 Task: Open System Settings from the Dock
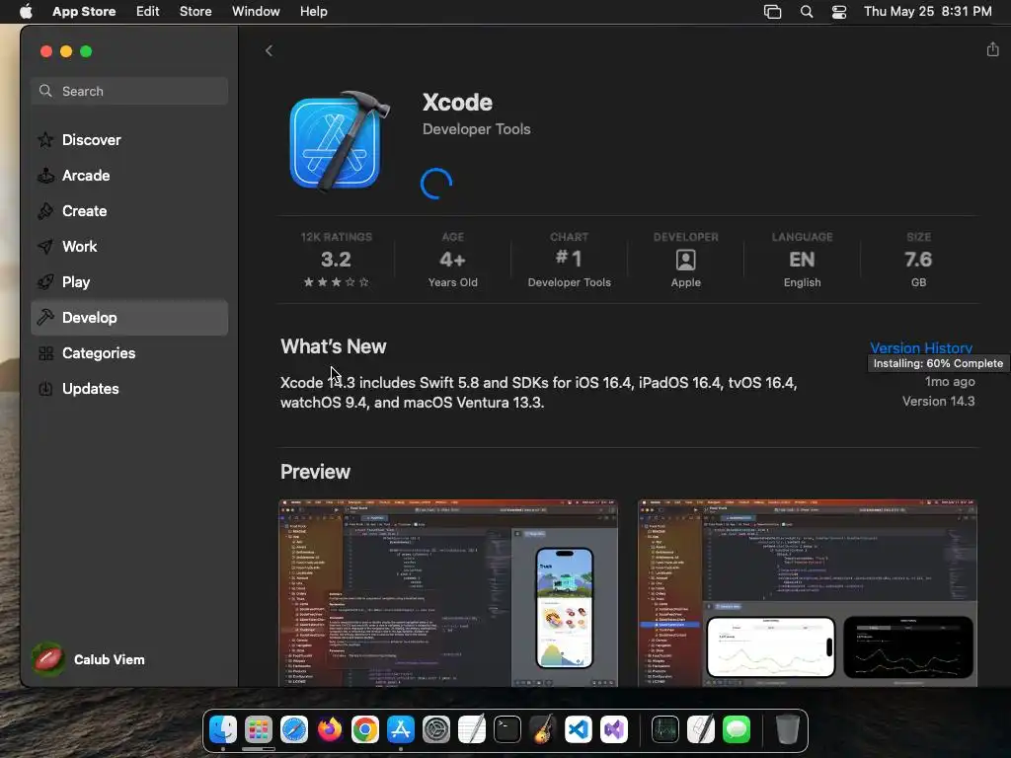tap(435, 729)
